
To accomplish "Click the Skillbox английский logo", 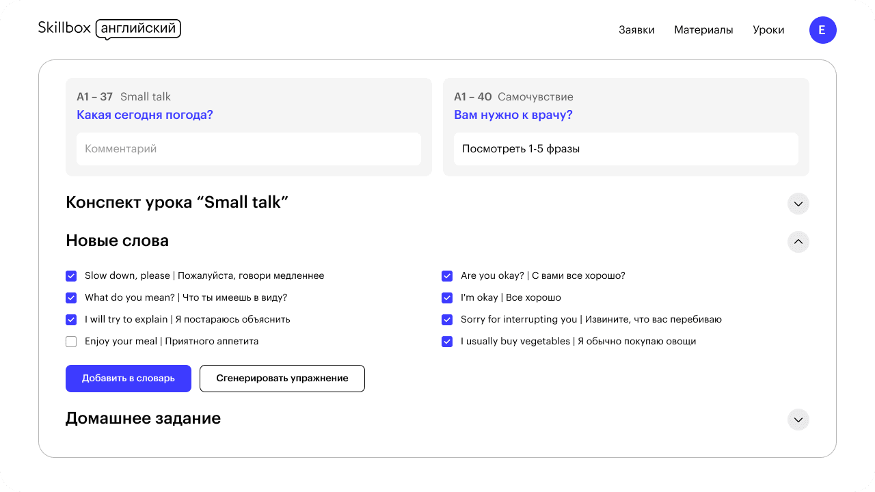I will pyautogui.click(x=109, y=29).
